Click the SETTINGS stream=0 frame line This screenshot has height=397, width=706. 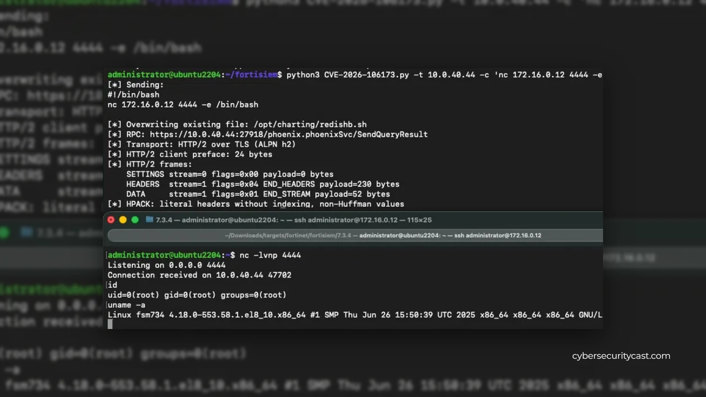click(x=230, y=174)
